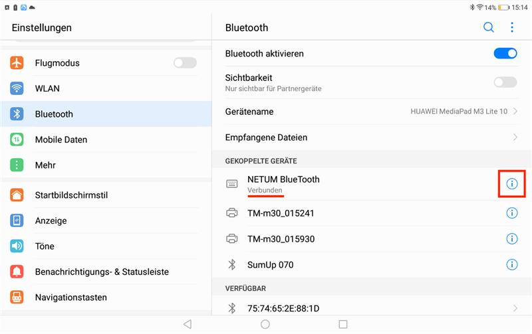Select Mobile Daten settings entry

coord(106,139)
